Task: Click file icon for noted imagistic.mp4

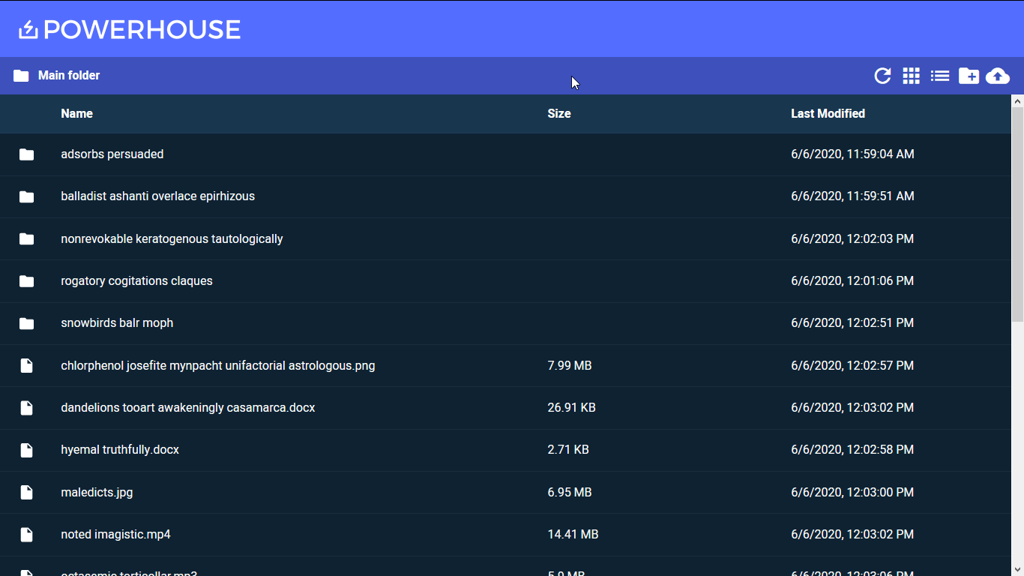Action: (x=27, y=535)
